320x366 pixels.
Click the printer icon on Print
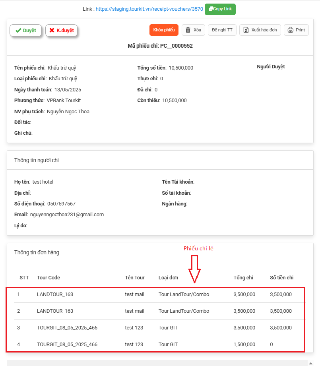tap(290, 30)
